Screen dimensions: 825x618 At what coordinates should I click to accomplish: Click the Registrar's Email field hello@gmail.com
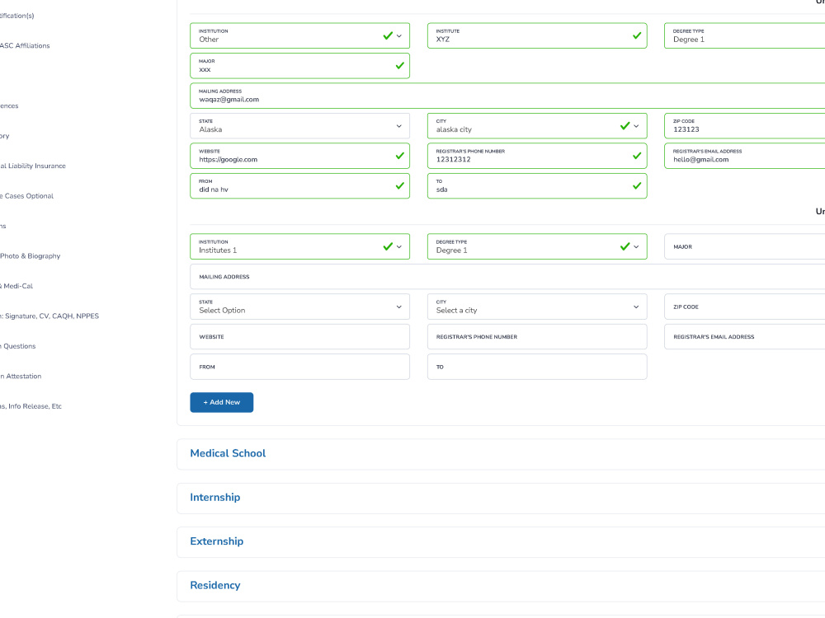(744, 156)
